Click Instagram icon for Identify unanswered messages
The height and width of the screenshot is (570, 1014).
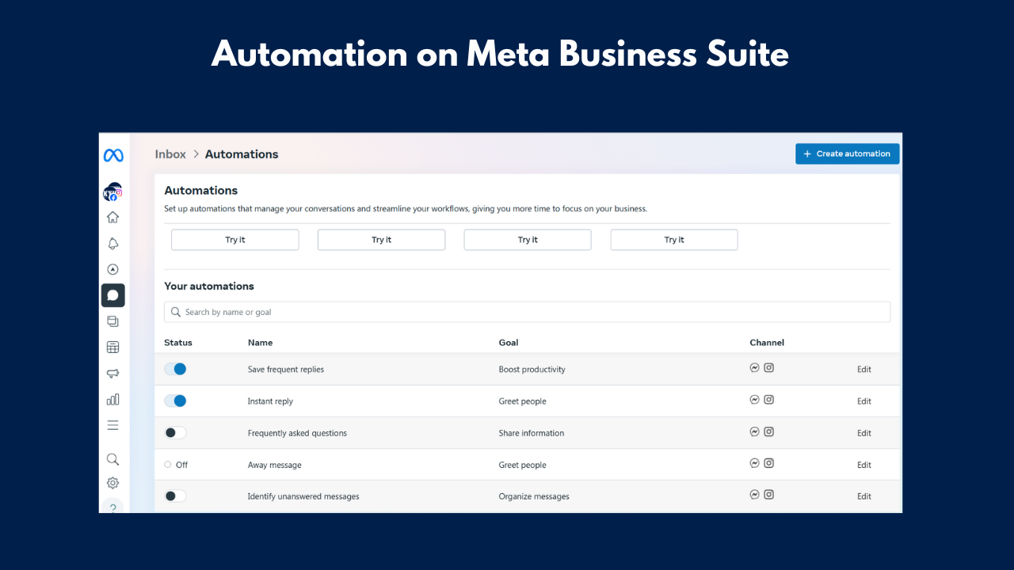pyautogui.click(x=768, y=495)
